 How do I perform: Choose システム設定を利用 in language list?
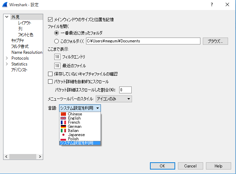(x=80, y=143)
